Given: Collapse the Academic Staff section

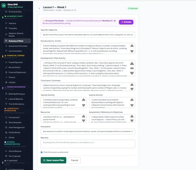Looking at the screenshot, I should [29, 17].
